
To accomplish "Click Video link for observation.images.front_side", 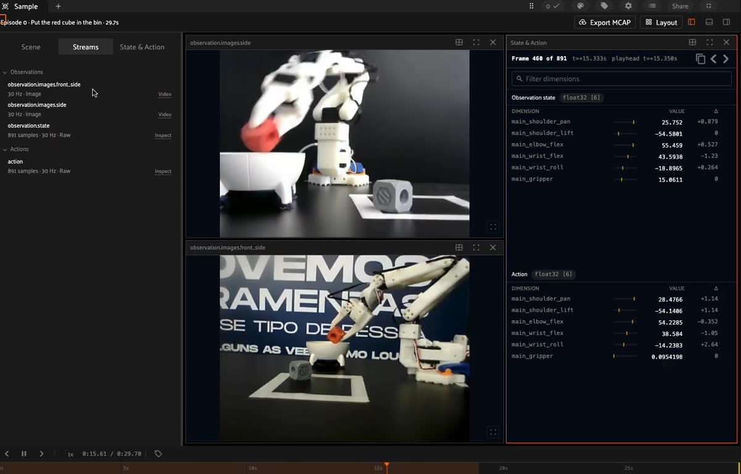I will pyautogui.click(x=165, y=94).
